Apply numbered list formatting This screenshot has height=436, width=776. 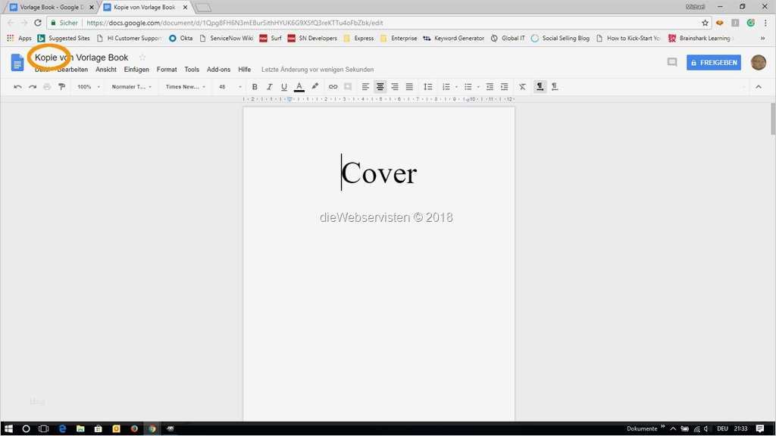pos(446,87)
